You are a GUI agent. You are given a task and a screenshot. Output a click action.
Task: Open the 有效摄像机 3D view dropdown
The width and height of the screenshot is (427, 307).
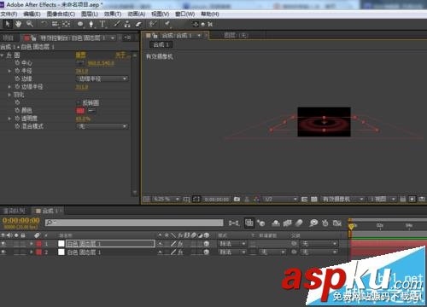click(x=342, y=200)
